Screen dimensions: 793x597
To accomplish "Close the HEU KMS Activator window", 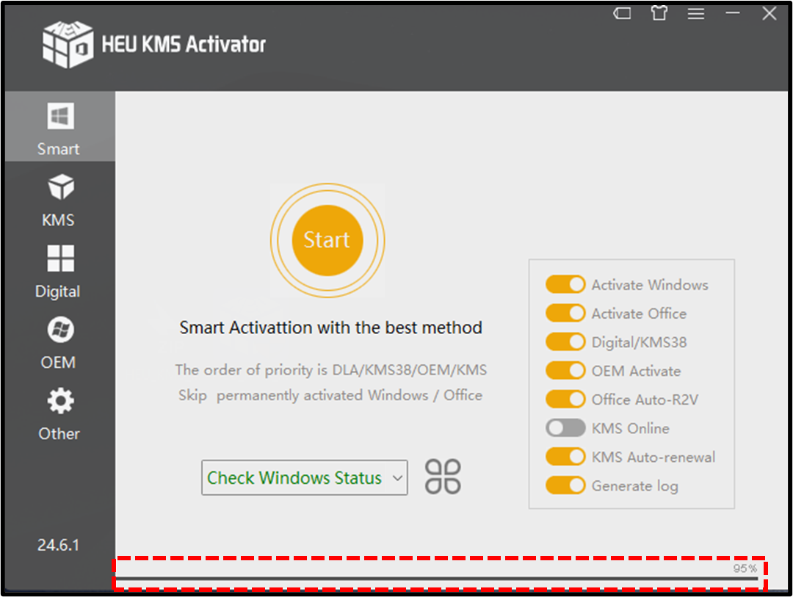I will point(770,14).
